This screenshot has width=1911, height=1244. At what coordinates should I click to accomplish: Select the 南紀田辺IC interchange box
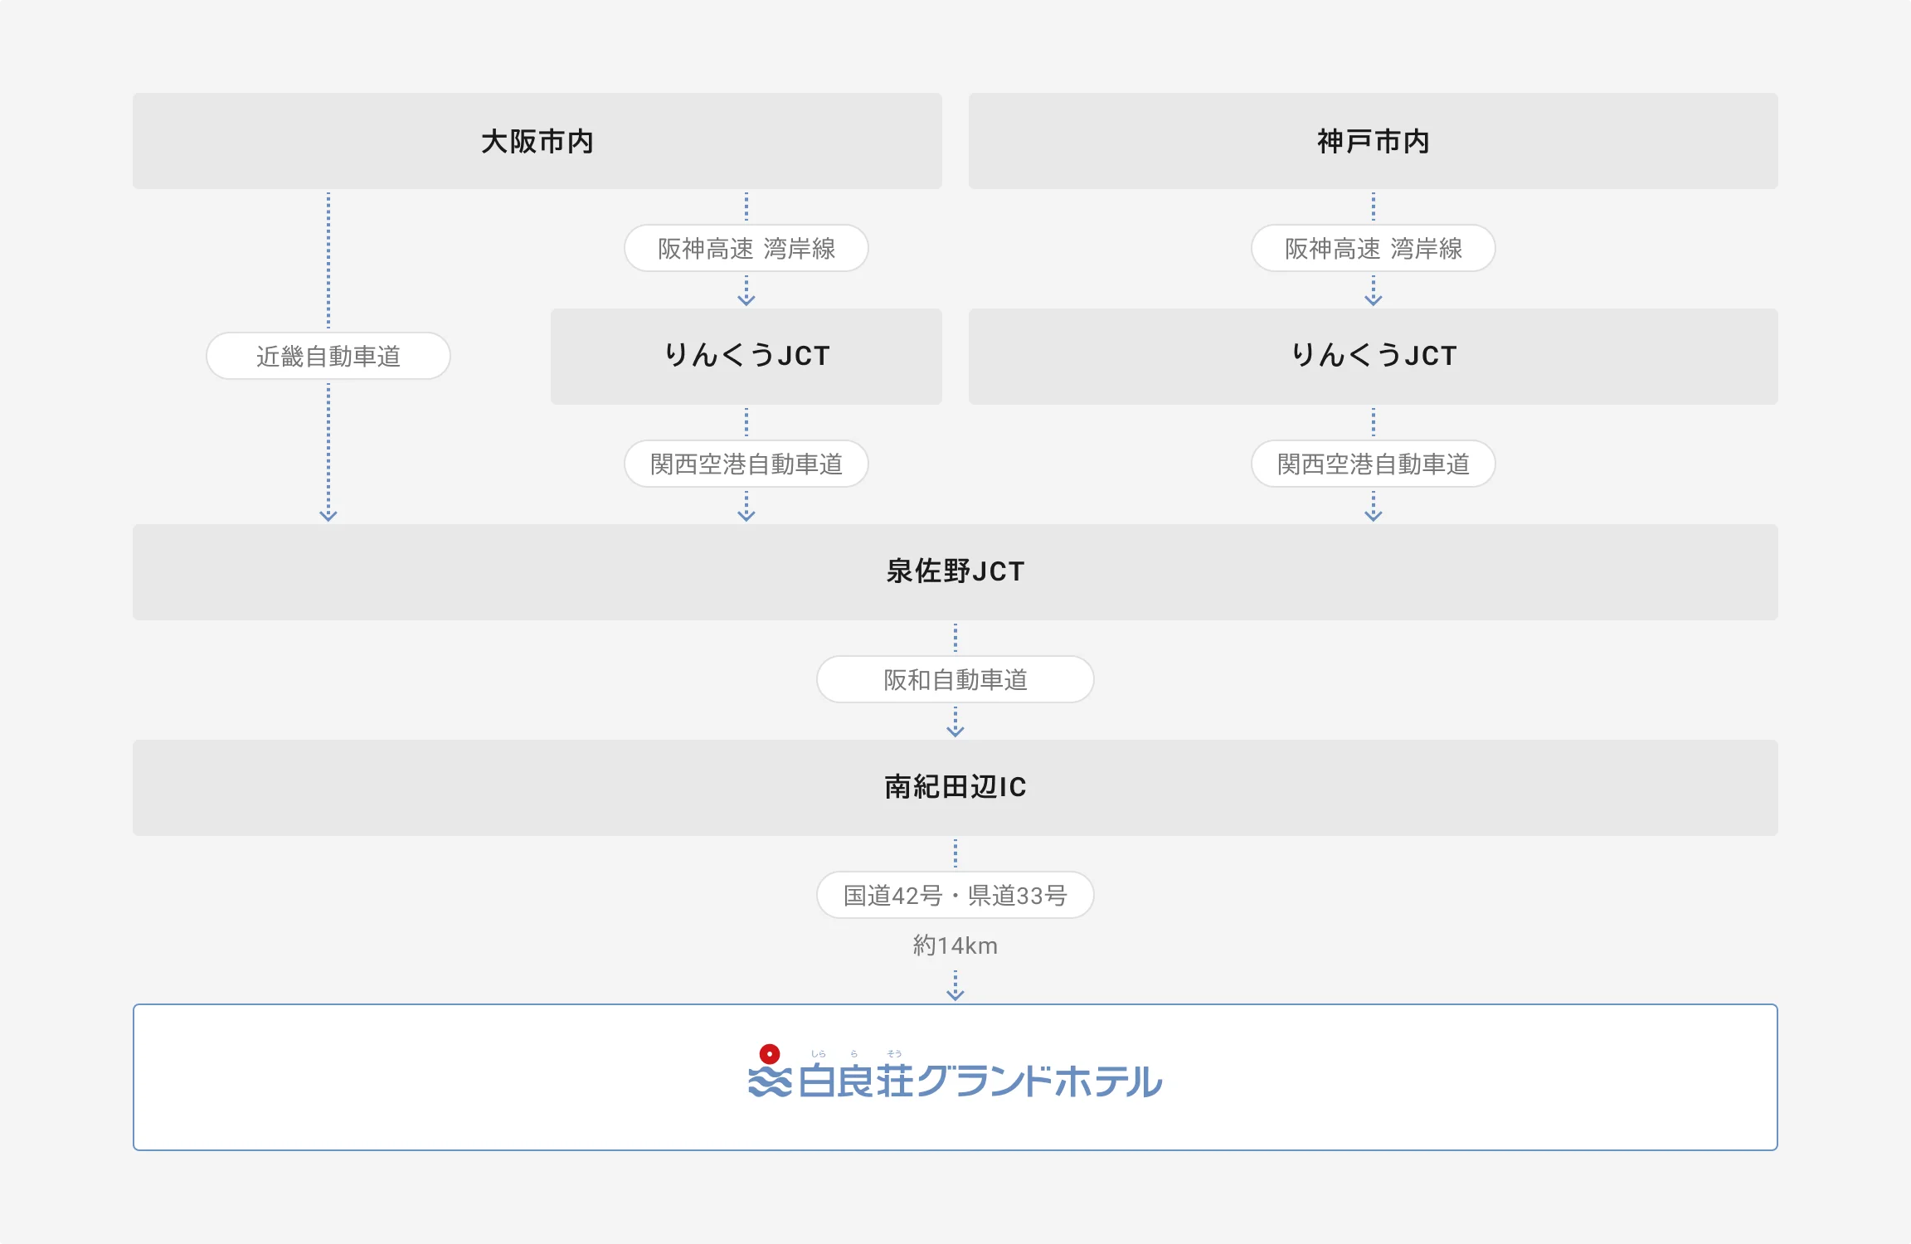click(x=955, y=788)
